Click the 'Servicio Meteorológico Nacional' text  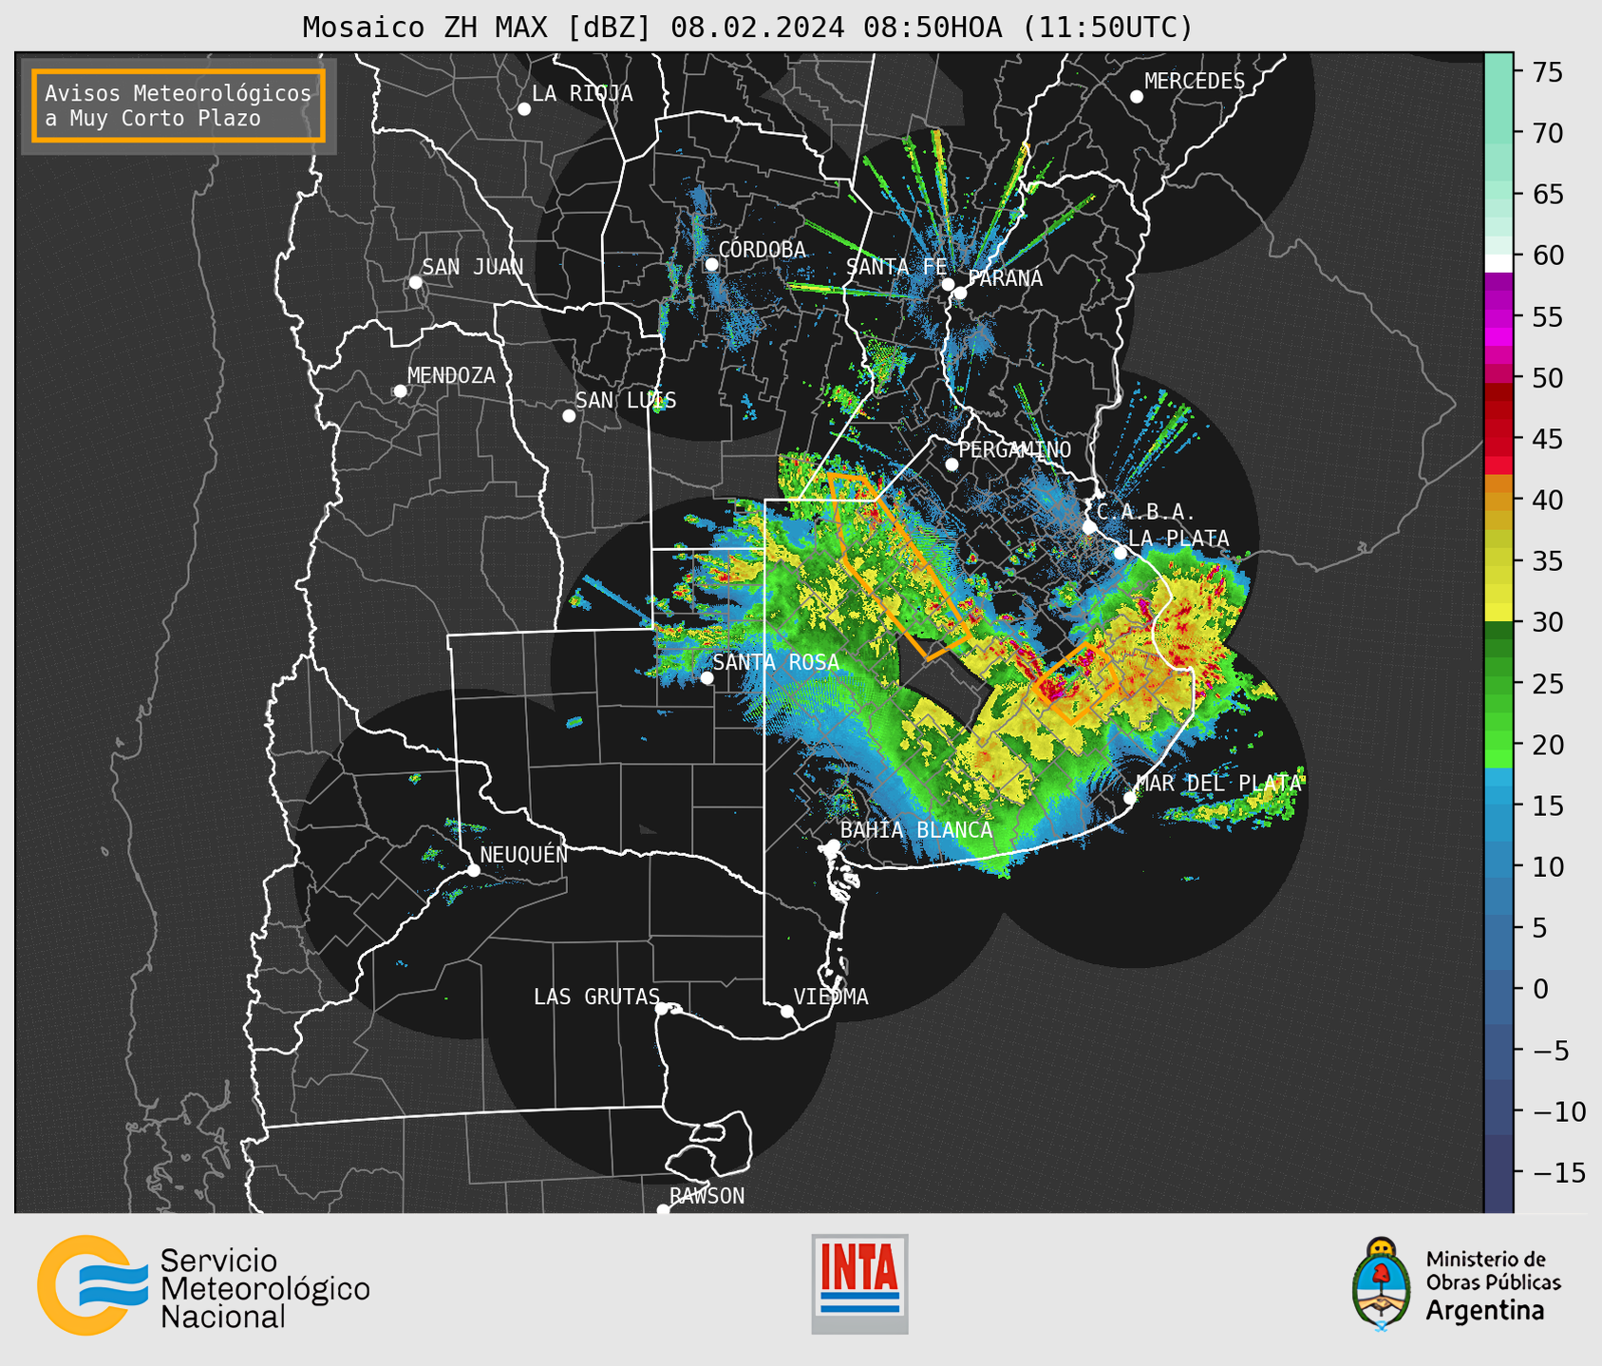click(x=265, y=1288)
